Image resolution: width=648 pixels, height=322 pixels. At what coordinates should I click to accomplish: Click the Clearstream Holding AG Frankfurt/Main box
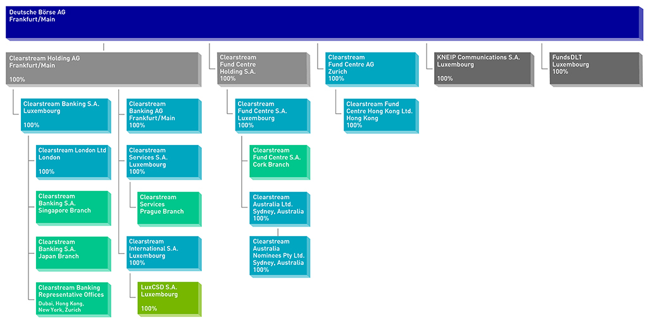[x=104, y=69]
